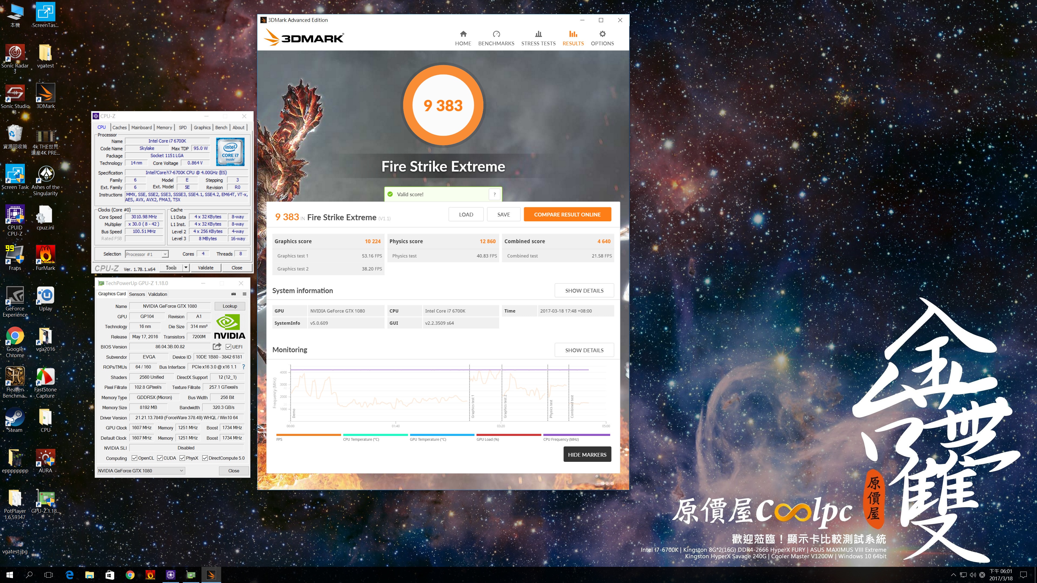Open CPUID CPU-Z desktop shortcut
The image size is (1037, 583).
point(15,221)
